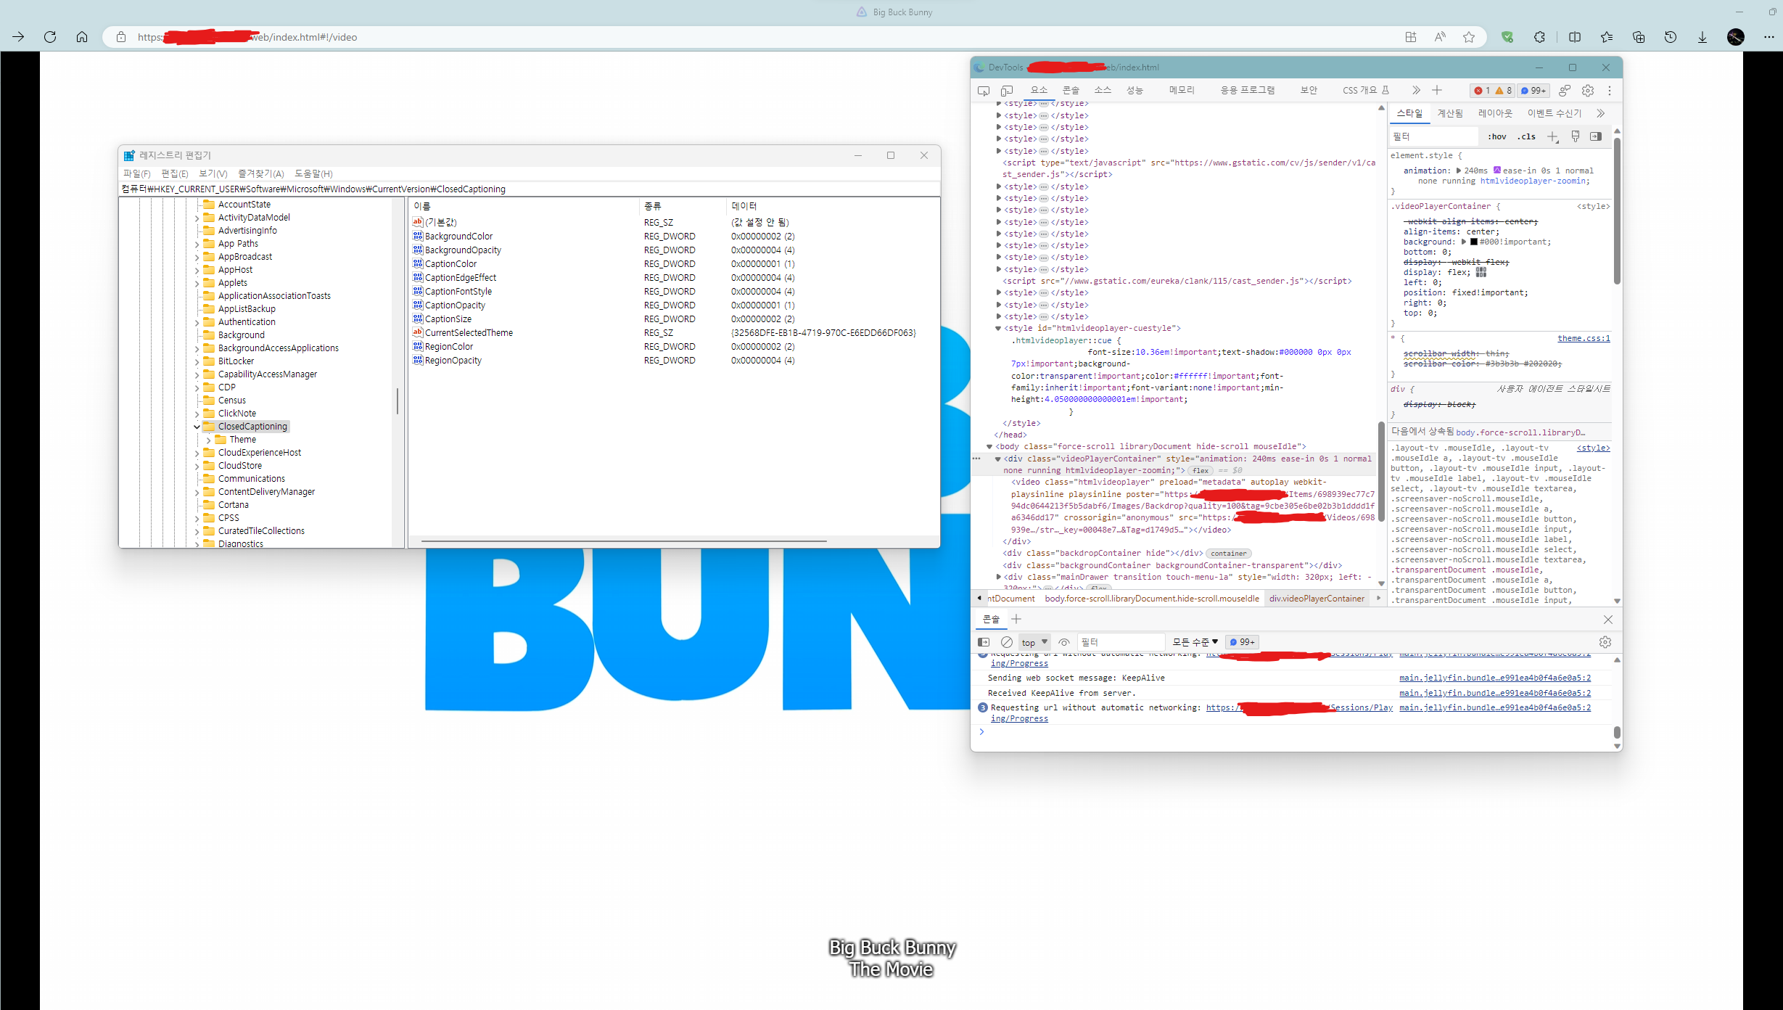Image resolution: width=1783 pixels, height=1010 pixels.
Task: Switch to the 계산됨 tab in DevTools
Action: tap(1449, 113)
